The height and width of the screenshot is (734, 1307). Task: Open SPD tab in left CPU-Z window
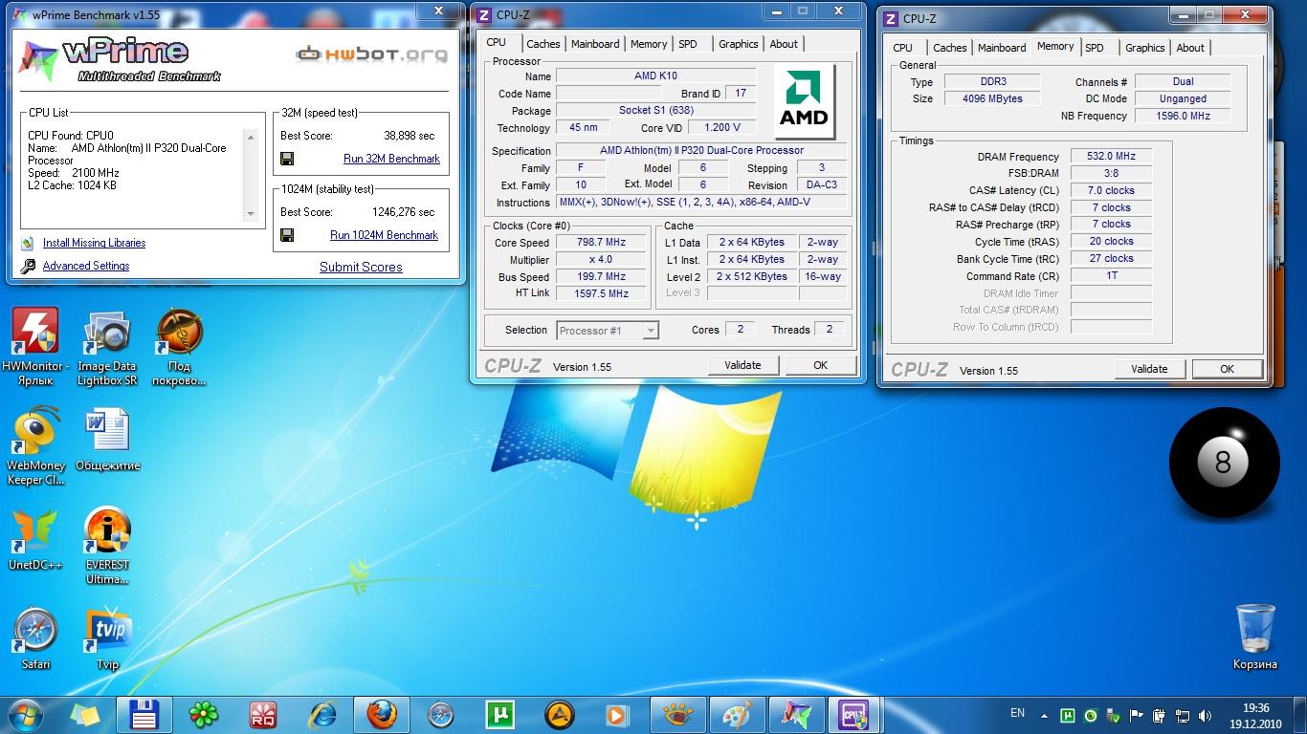688,44
